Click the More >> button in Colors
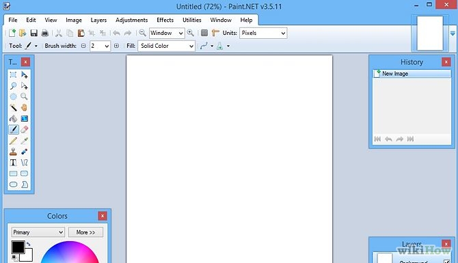This screenshot has height=263, width=458. coord(85,232)
